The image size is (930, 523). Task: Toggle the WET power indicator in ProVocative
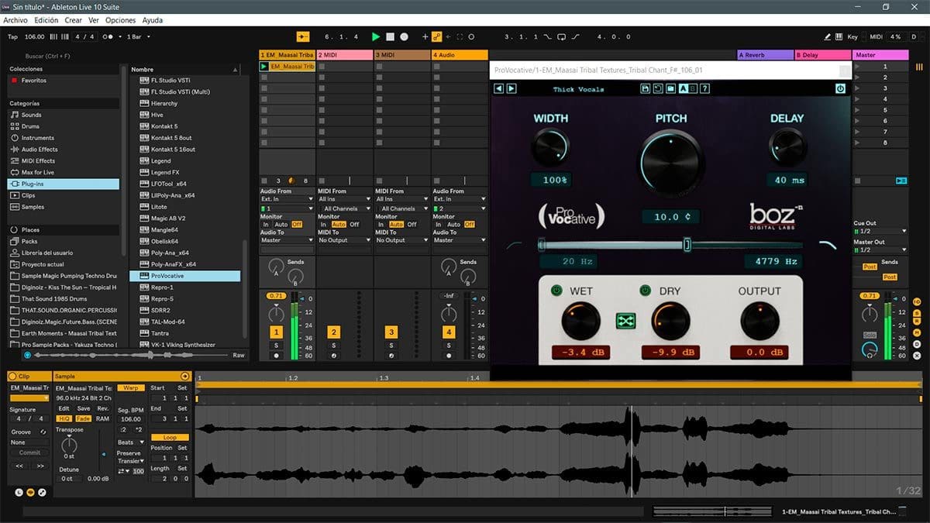tap(556, 291)
